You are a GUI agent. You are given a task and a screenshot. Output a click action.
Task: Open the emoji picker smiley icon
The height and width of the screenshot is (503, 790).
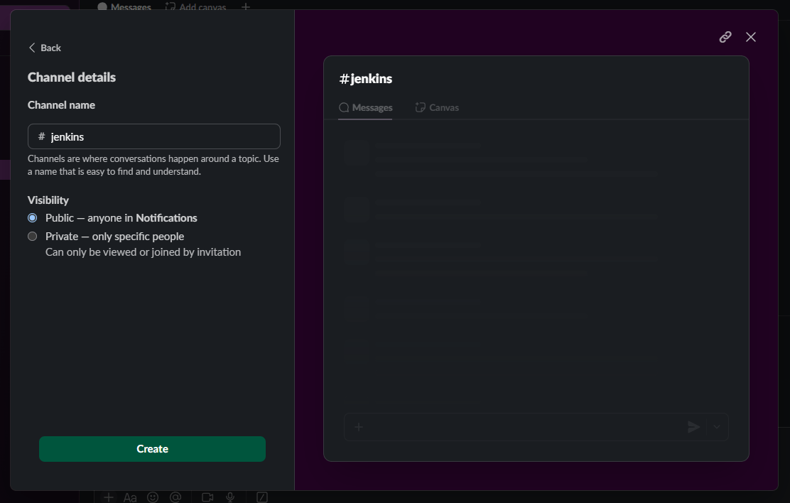pos(153,497)
